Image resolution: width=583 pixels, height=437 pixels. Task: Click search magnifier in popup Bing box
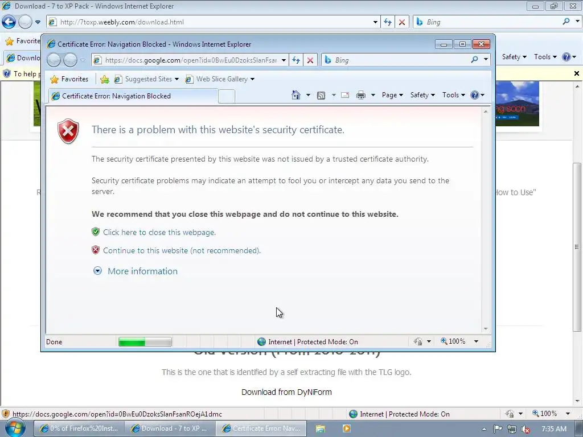point(474,59)
